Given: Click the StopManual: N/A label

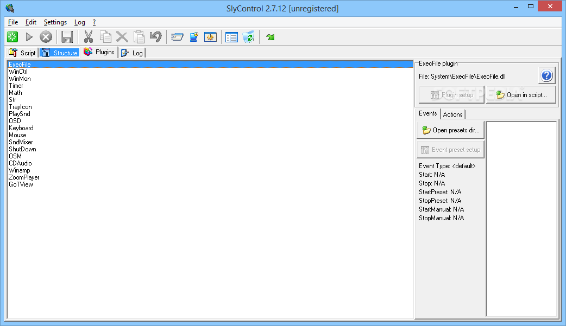Looking at the screenshot, I should tap(441, 218).
